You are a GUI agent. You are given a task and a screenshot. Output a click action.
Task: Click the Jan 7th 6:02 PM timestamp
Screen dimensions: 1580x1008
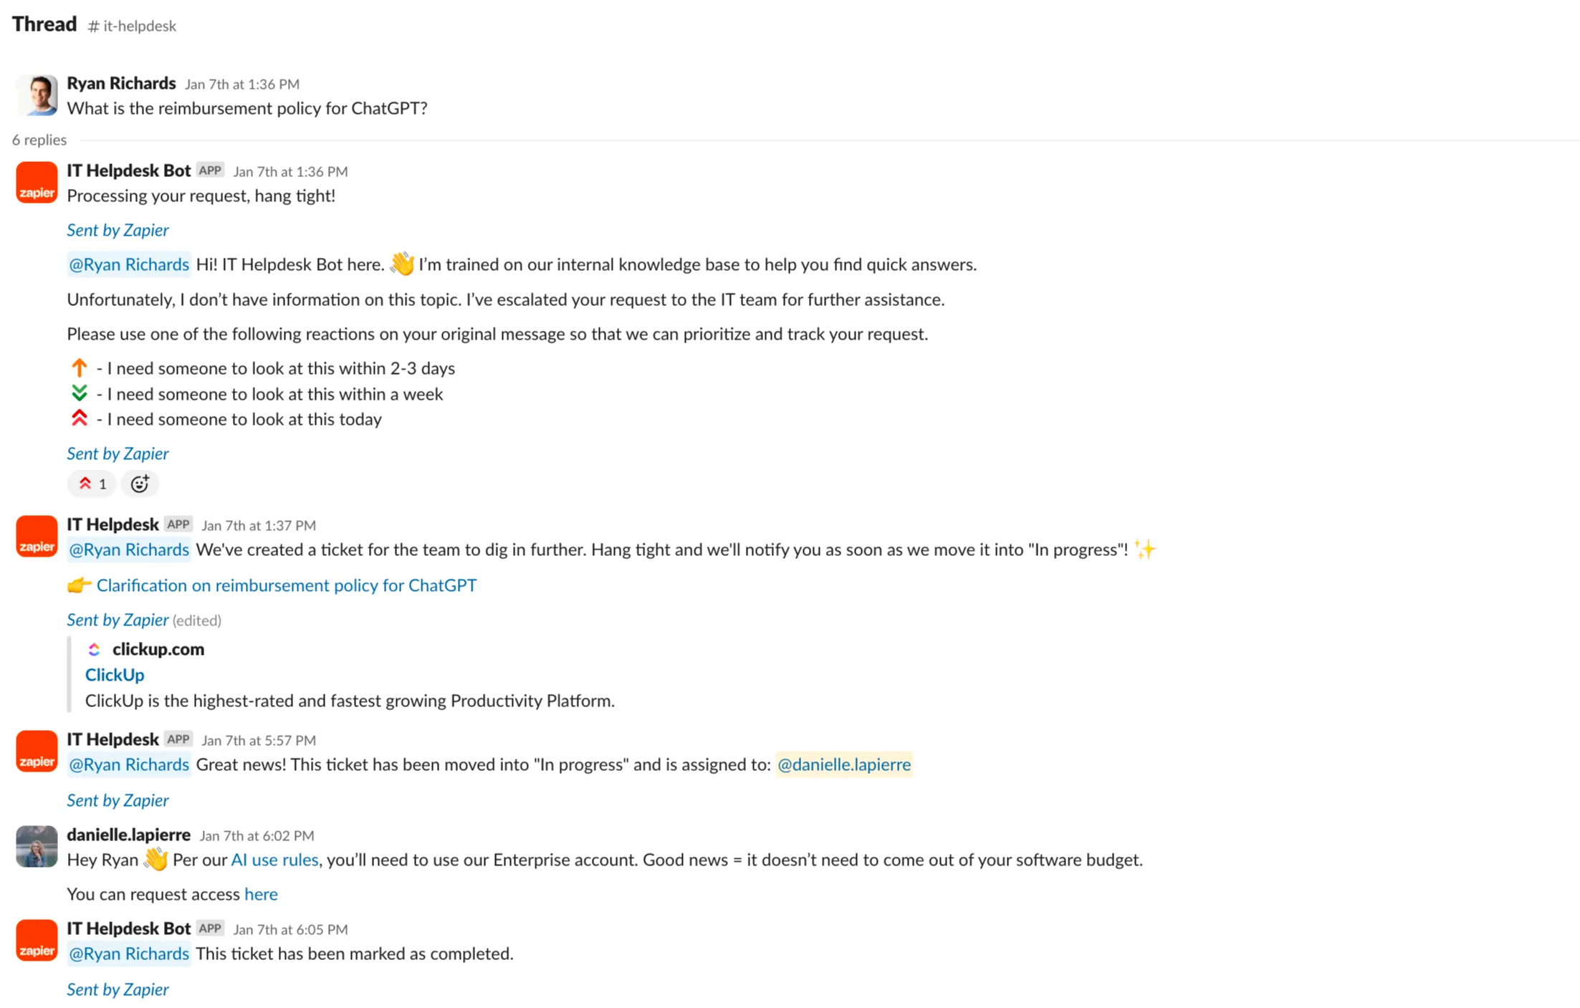[x=257, y=836]
